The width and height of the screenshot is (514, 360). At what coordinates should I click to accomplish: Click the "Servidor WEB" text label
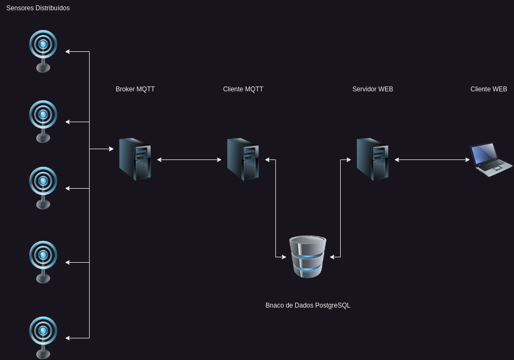(x=373, y=89)
